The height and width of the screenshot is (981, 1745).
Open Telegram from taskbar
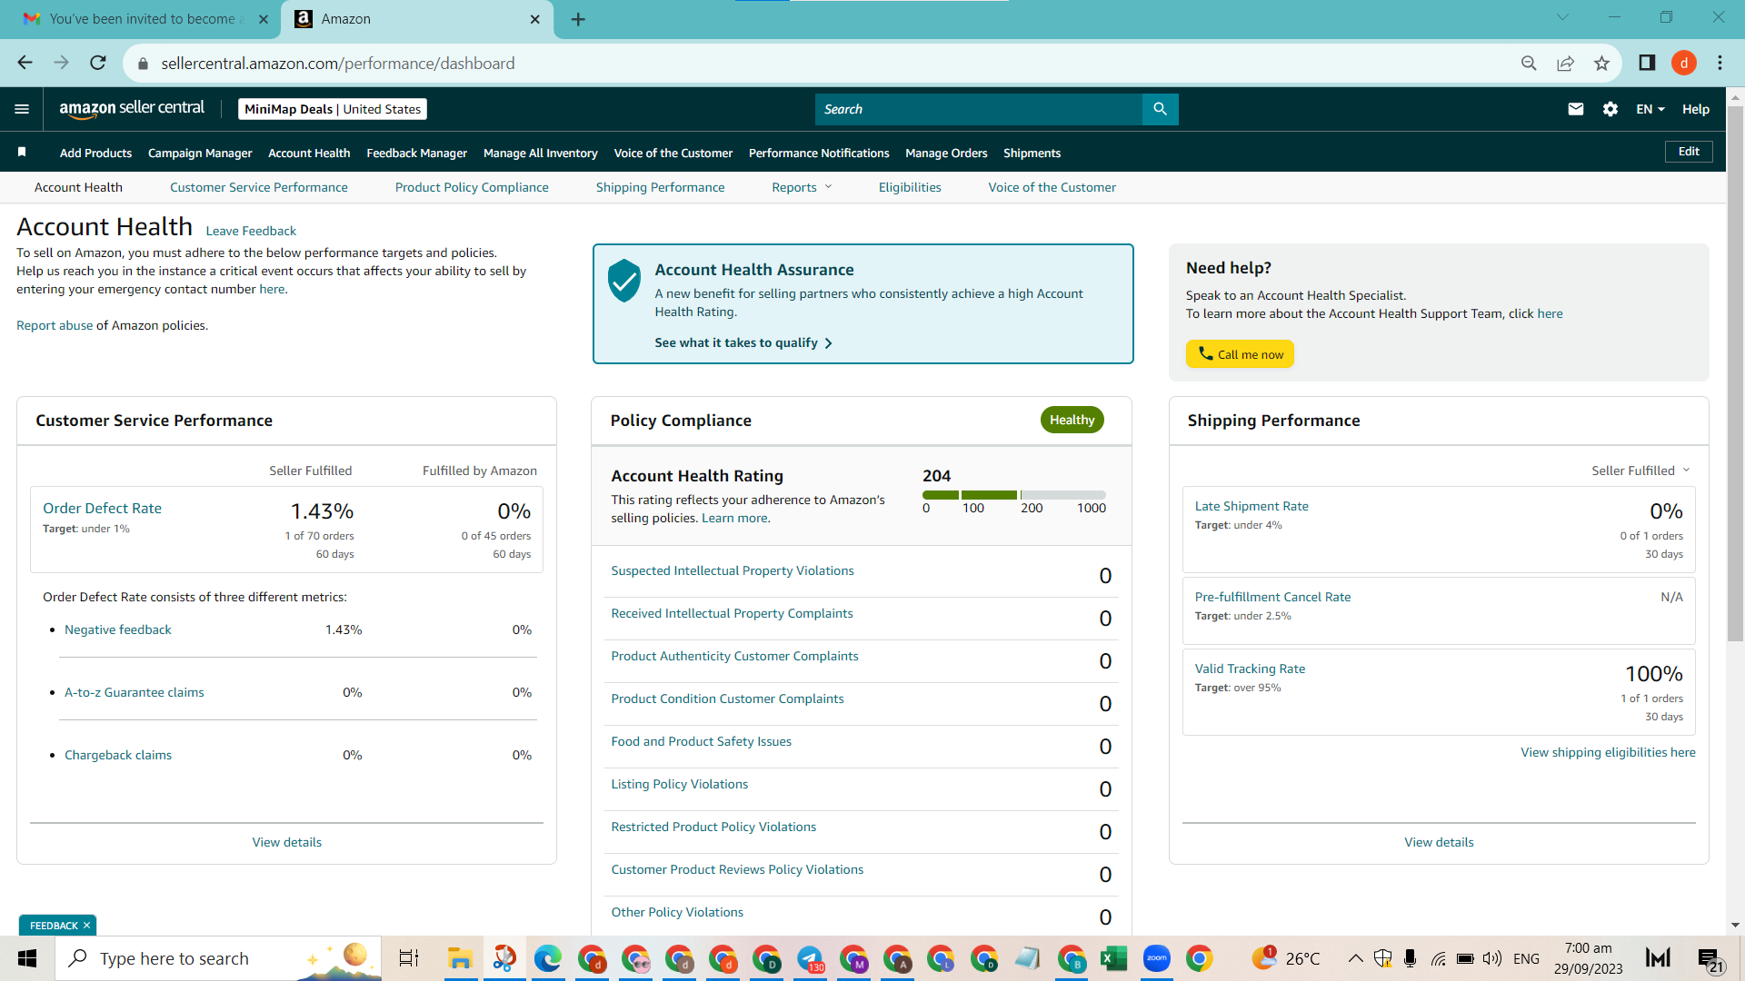(810, 958)
